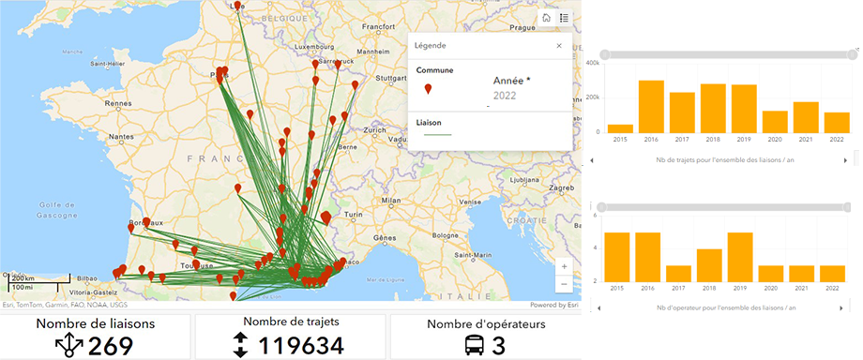Click the red Commune marker in legend

coord(428,89)
